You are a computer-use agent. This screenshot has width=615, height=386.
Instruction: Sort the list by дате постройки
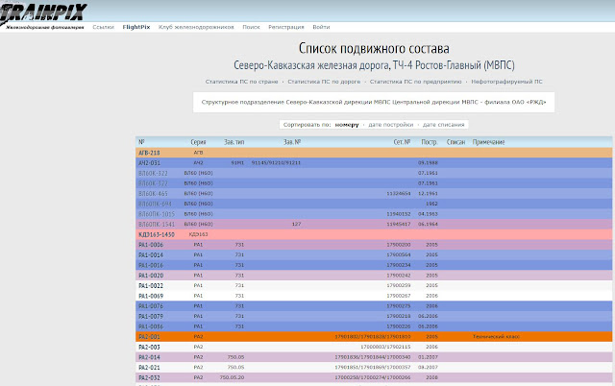pyautogui.click(x=391, y=125)
